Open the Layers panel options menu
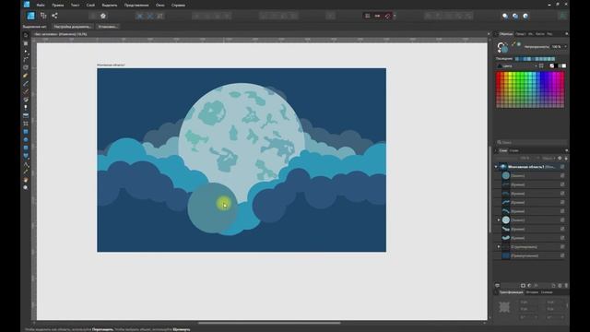 (566, 150)
